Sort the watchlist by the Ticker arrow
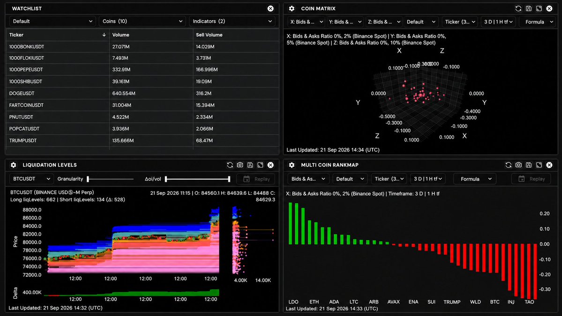 104,35
